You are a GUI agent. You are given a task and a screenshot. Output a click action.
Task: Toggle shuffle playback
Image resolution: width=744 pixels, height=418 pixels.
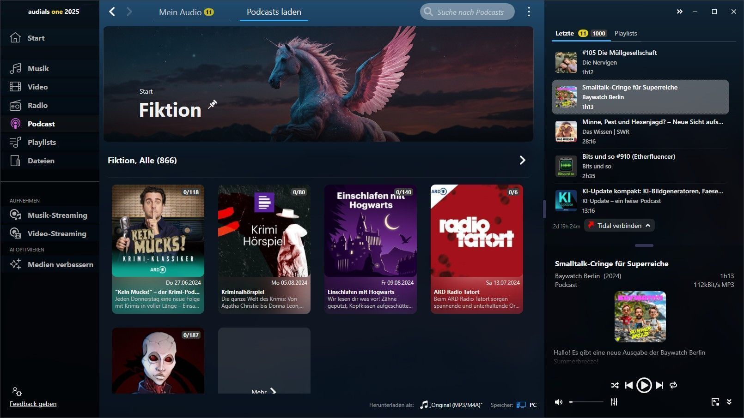(615, 385)
